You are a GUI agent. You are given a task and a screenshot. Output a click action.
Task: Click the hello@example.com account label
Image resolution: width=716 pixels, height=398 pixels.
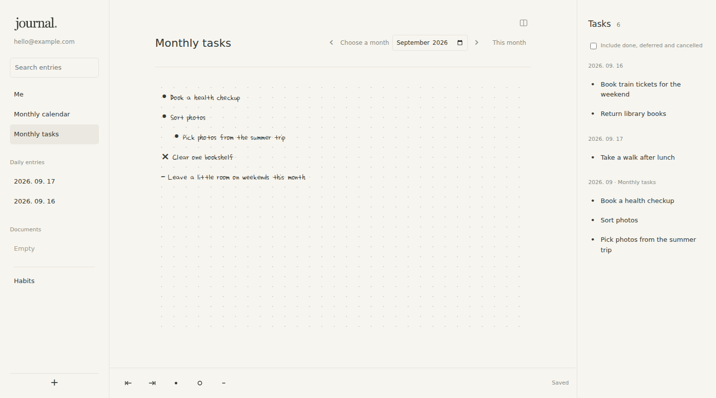tap(44, 42)
